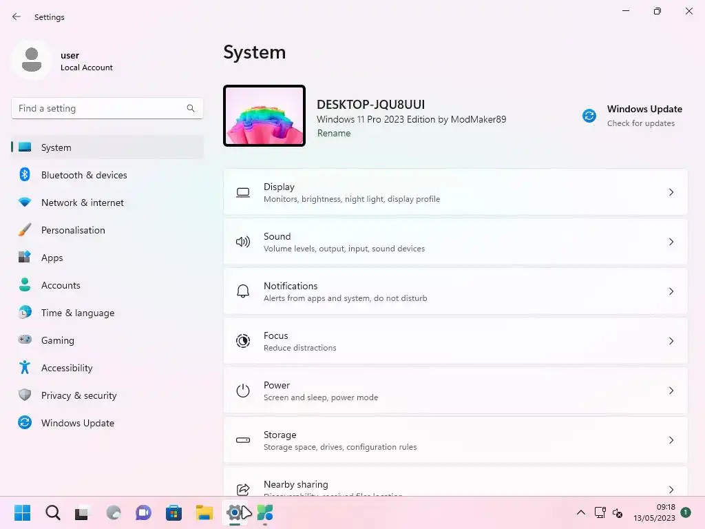Open the Time & language label
705x529 pixels.
click(x=78, y=313)
